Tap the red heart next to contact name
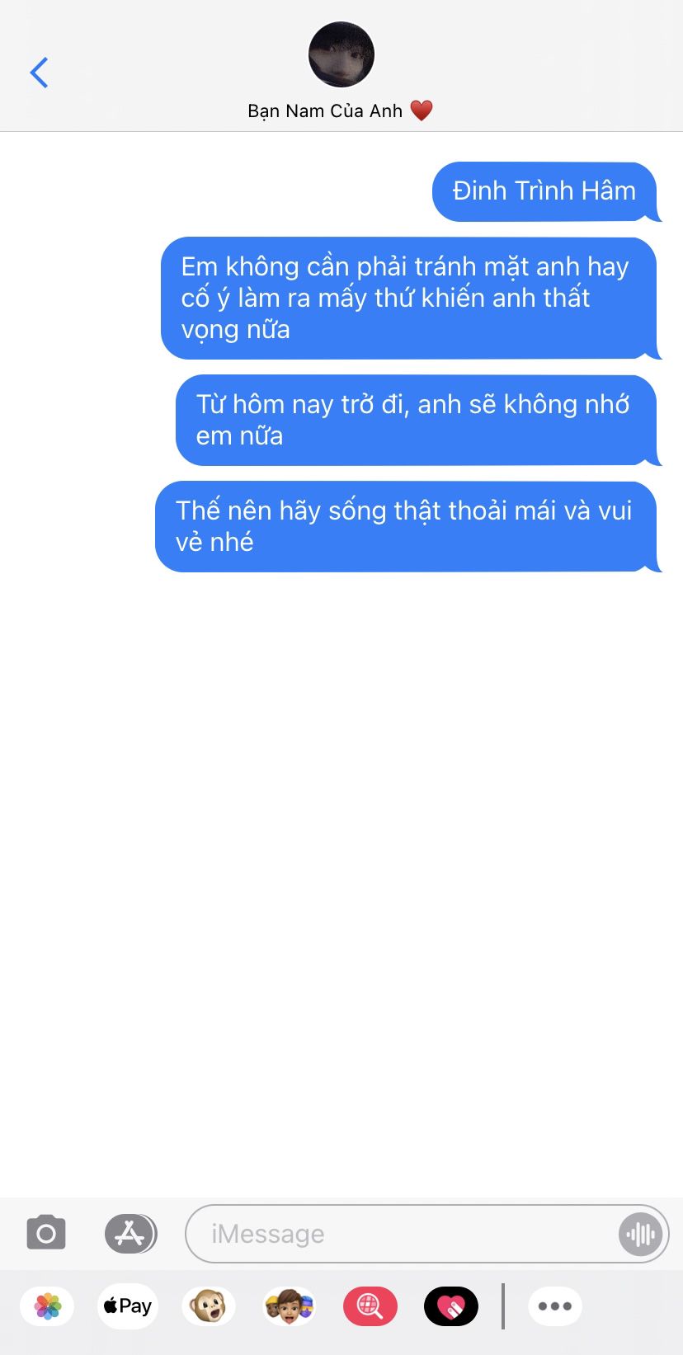Screen dimensions: 683x1355 (422, 111)
